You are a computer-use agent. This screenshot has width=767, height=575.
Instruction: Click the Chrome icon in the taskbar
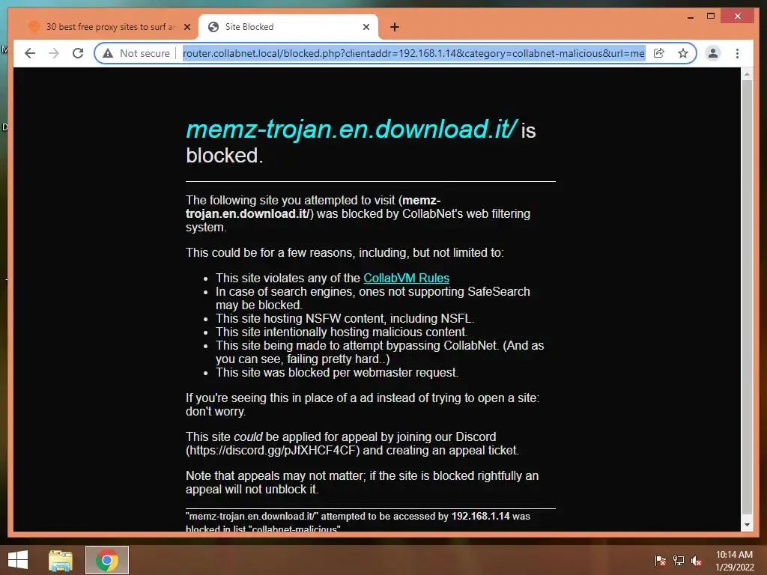106,560
